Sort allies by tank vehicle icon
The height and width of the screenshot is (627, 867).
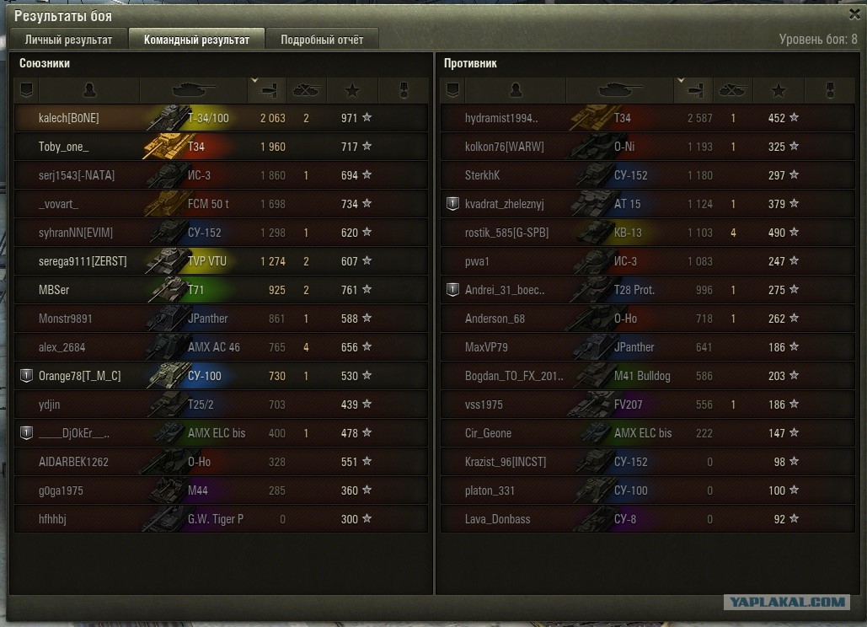[x=194, y=89]
